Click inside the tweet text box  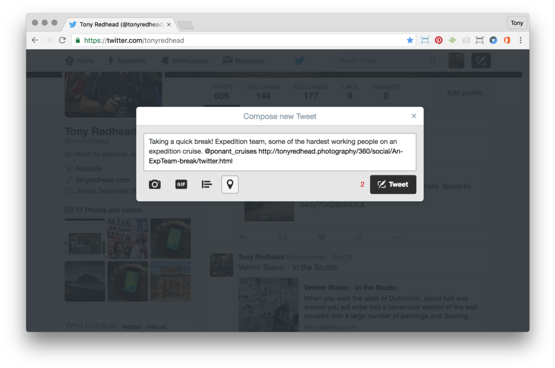click(279, 152)
